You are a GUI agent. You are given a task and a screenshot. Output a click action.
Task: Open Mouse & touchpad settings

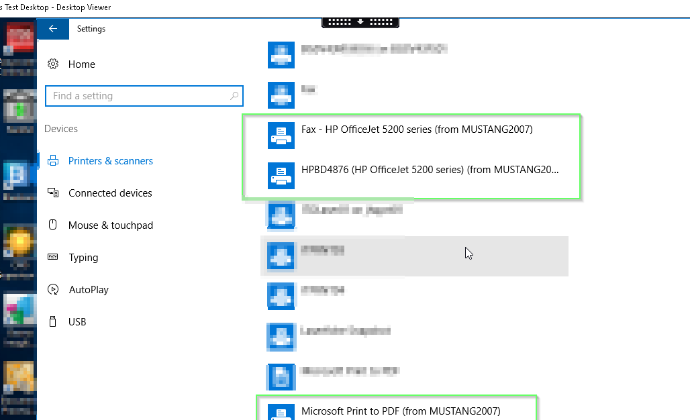click(111, 225)
